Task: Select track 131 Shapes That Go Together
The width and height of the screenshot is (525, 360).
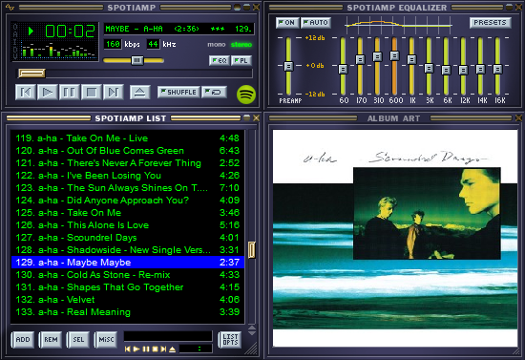Action: (128, 287)
